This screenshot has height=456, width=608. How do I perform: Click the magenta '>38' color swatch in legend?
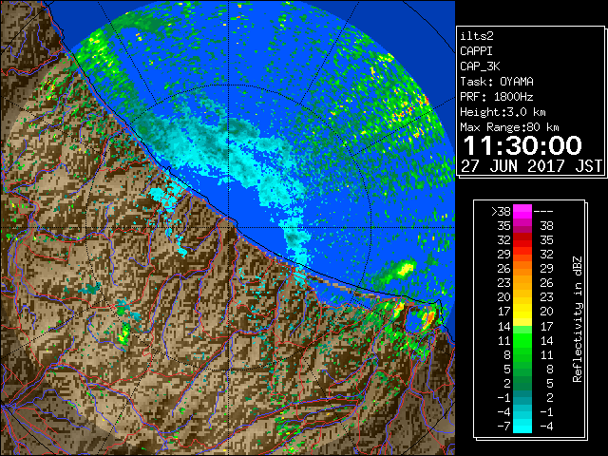point(522,211)
